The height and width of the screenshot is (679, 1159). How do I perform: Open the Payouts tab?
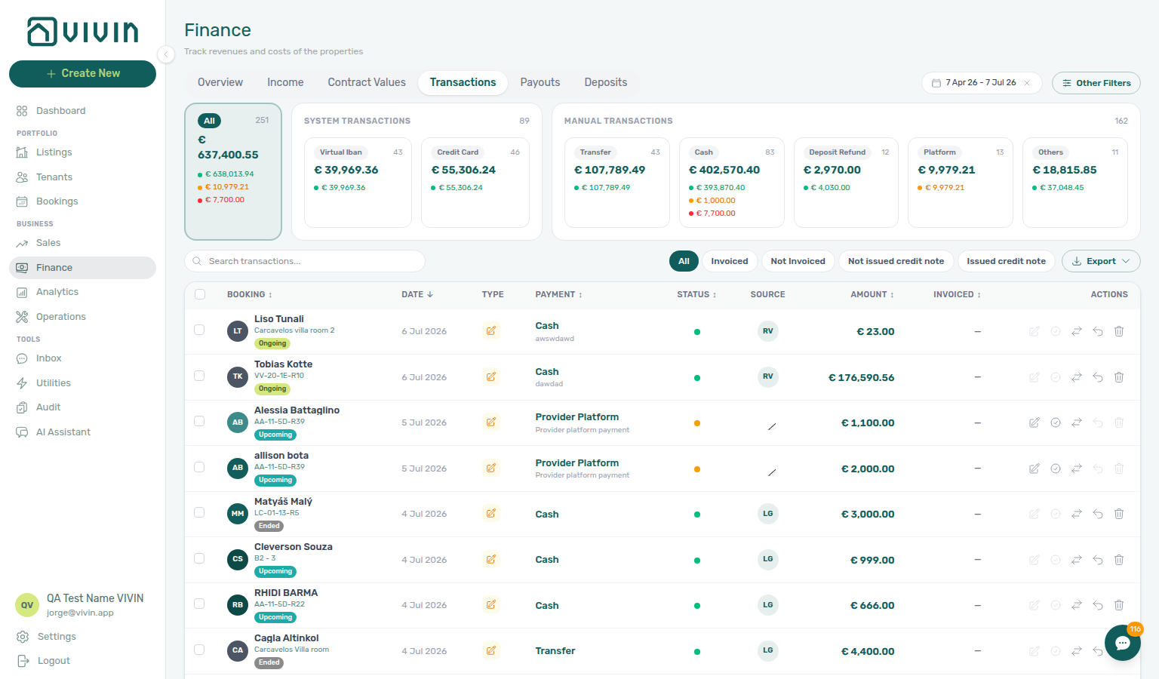click(x=540, y=83)
